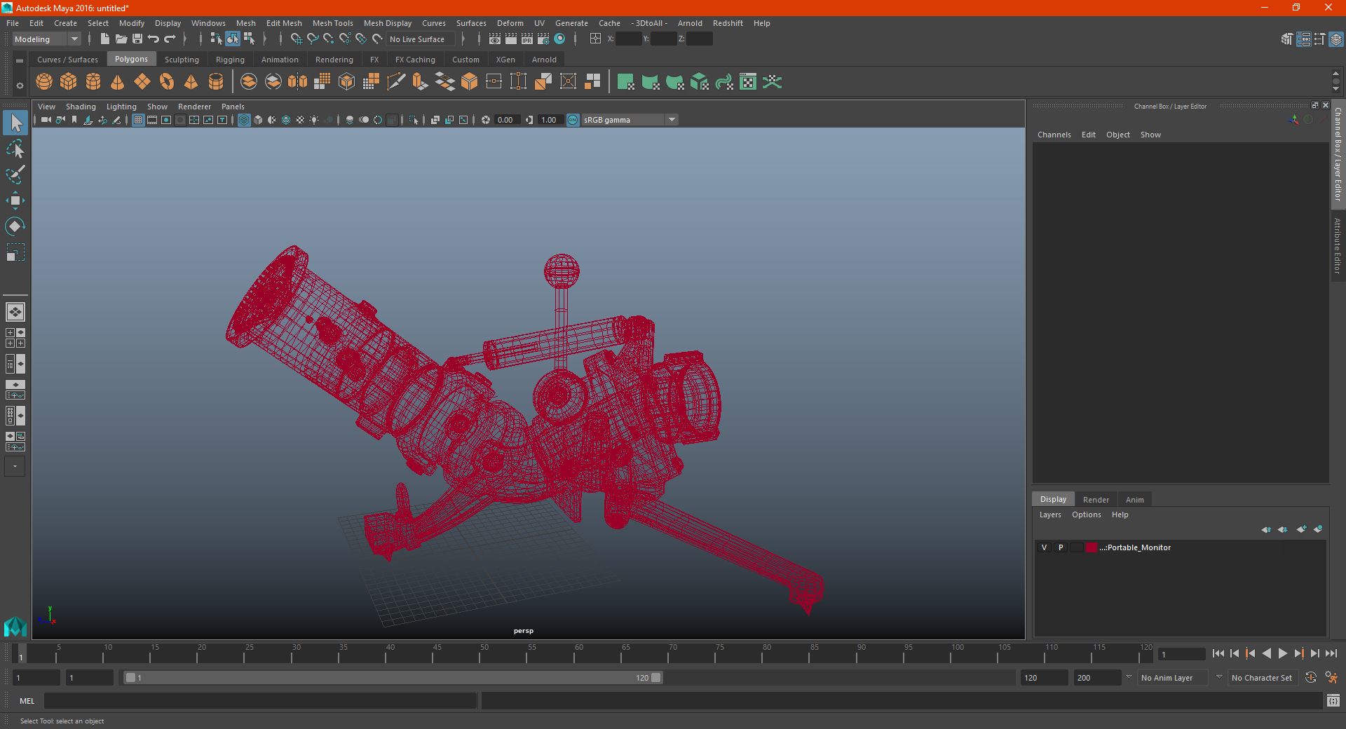Click the range slider end handle at 120
Image resolution: width=1346 pixels, height=729 pixels.
point(656,678)
